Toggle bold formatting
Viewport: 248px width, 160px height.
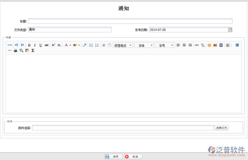[x=29, y=45]
